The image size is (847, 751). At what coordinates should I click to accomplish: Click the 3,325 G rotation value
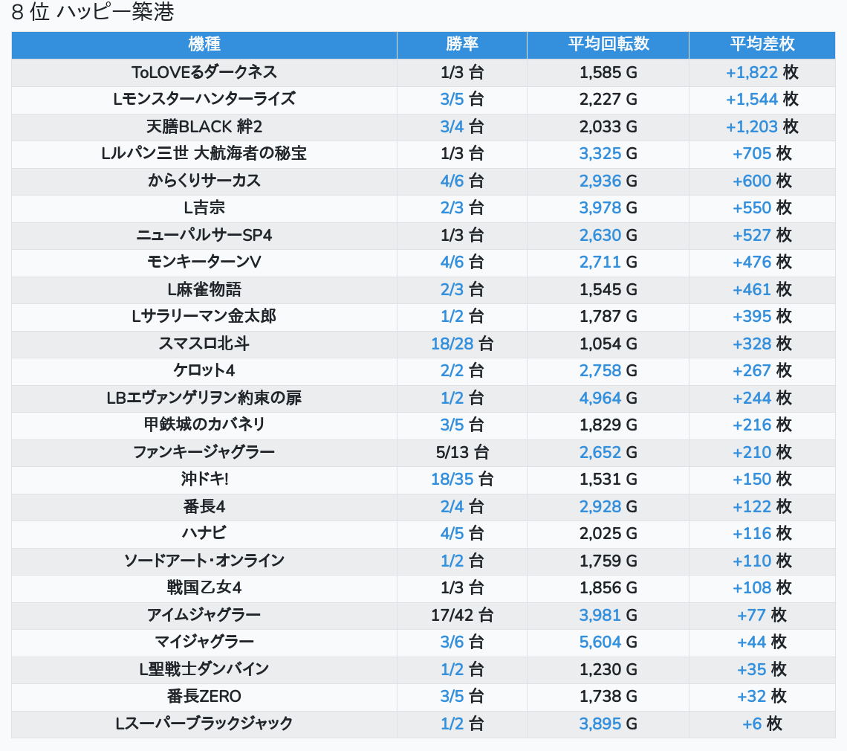[609, 154]
